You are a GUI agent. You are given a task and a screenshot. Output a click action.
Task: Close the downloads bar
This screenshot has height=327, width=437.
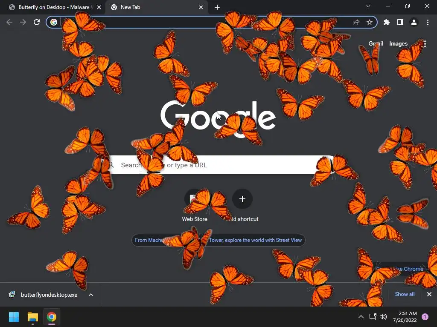click(x=429, y=294)
